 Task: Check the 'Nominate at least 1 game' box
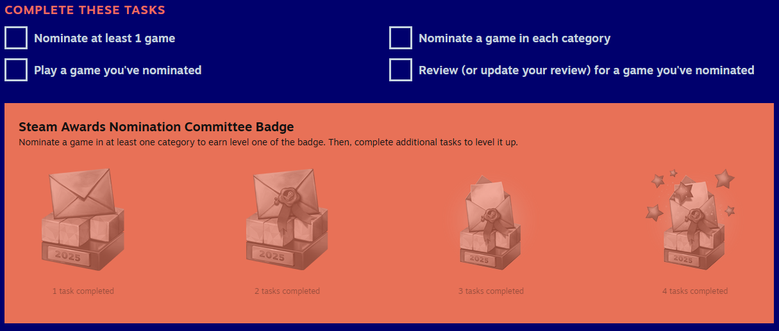16,38
